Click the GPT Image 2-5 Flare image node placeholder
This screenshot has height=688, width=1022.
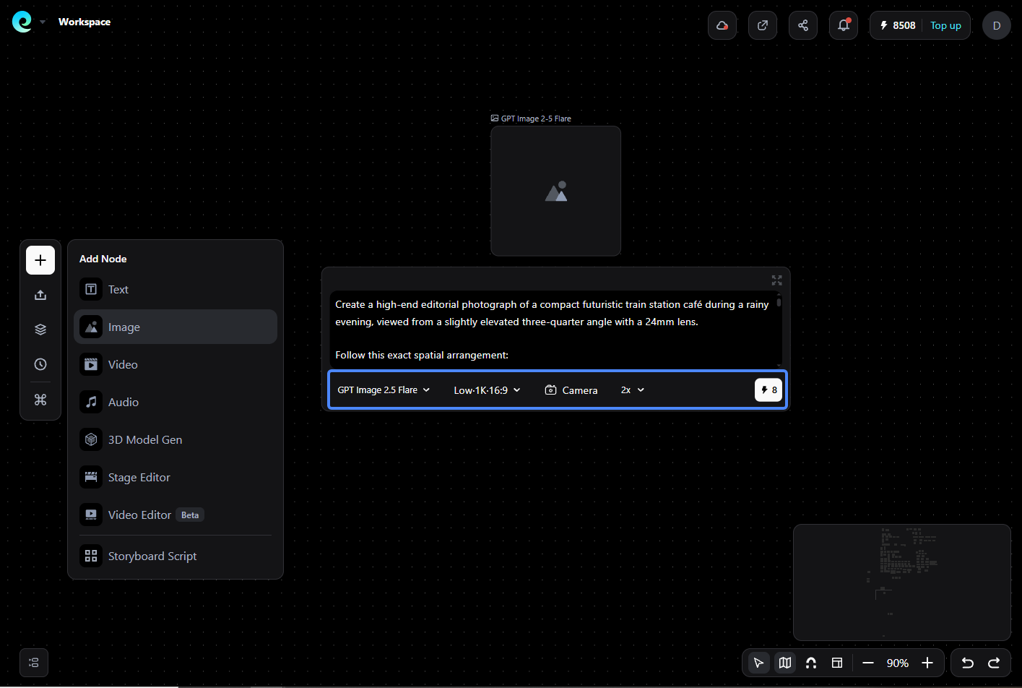(x=556, y=191)
